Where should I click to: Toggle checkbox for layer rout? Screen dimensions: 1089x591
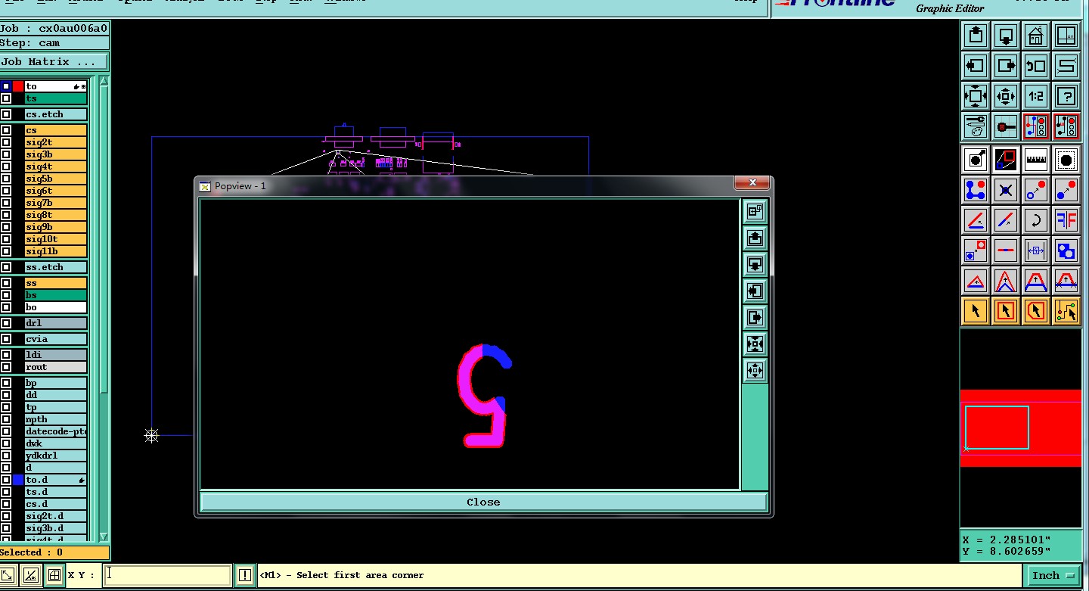(x=6, y=367)
